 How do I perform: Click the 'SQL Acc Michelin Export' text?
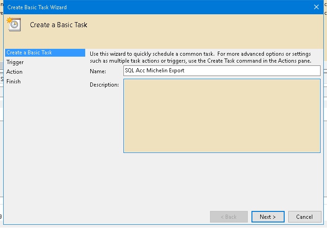[x=154, y=71]
